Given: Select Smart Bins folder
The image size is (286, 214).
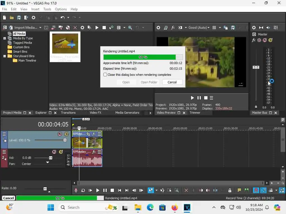Looking at the screenshot, I should [x=20, y=52].
